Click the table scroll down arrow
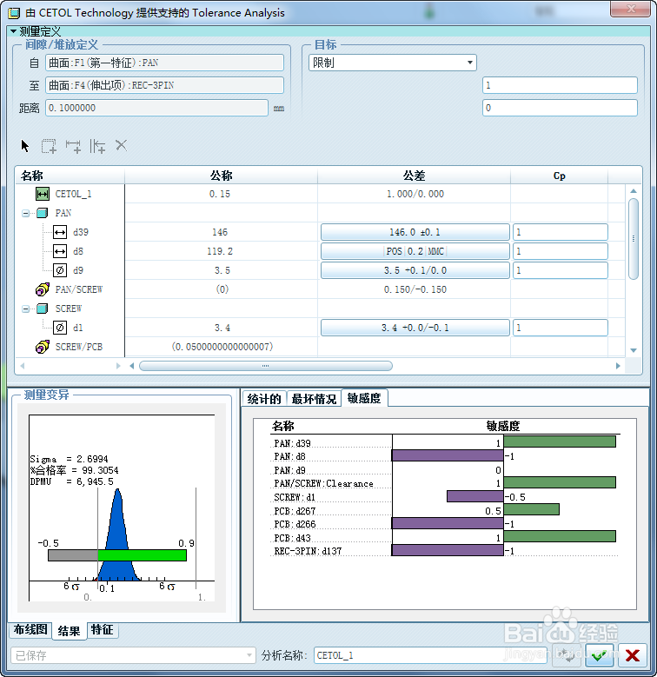 point(634,350)
